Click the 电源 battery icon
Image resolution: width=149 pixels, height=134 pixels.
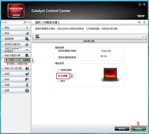[x=27, y=85]
